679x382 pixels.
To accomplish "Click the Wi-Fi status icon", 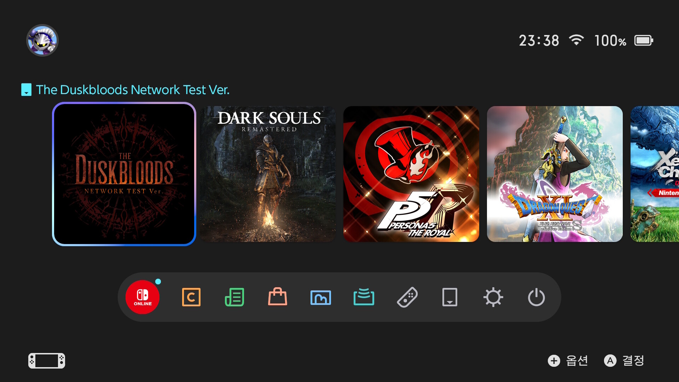I will (x=576, y=40).
